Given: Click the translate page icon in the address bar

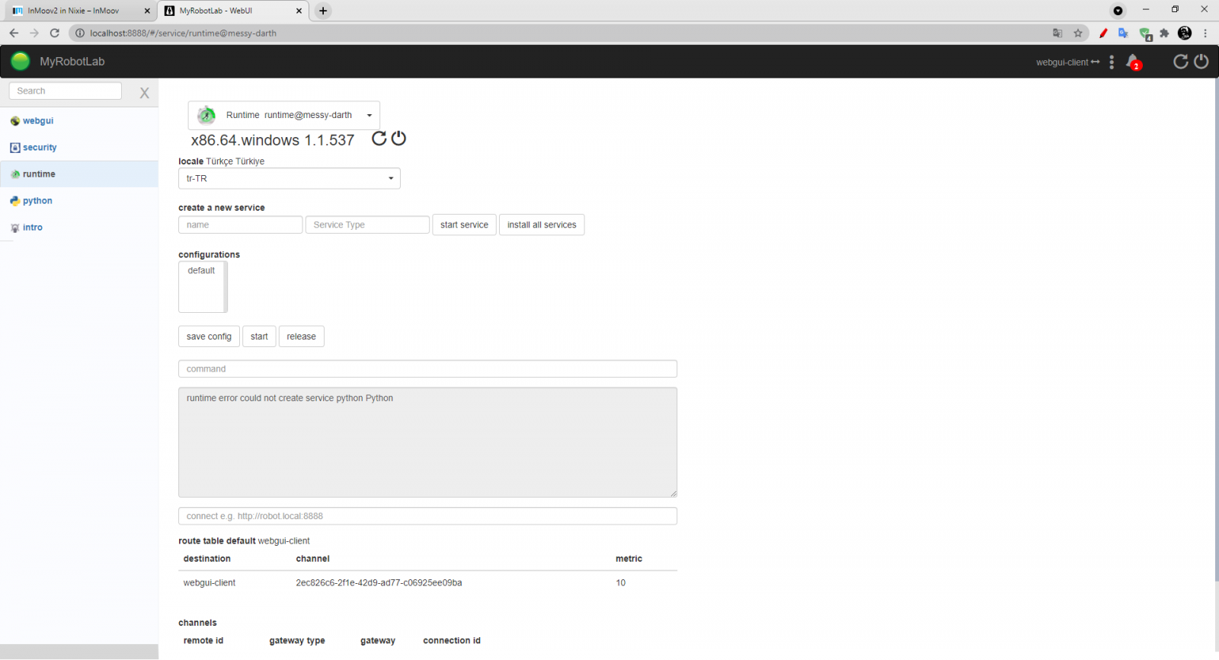Looking at the screenshot, I should (1057, 33).
